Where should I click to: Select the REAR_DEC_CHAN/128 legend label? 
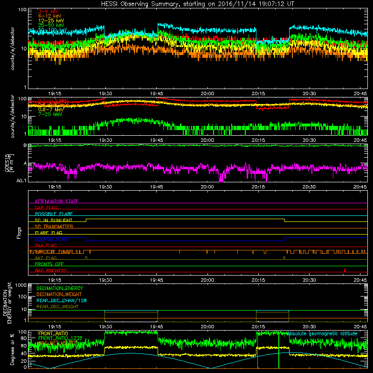pos(62,300)
